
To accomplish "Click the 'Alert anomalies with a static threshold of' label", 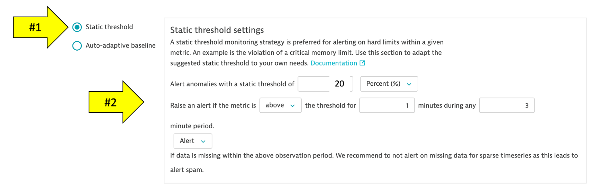I will pyautogui.click(x=232, y=84).
